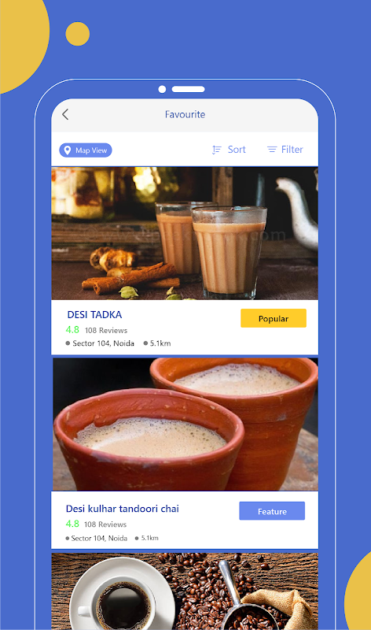Click the blue Feature badge
Image resolution: width=371 pixels, height=630 pixels.
coord(272,511)
